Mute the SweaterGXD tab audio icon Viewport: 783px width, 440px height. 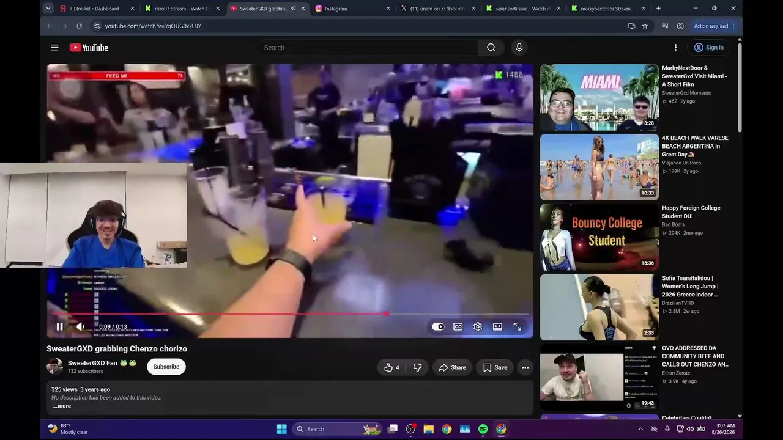click(x=293, y=9)
